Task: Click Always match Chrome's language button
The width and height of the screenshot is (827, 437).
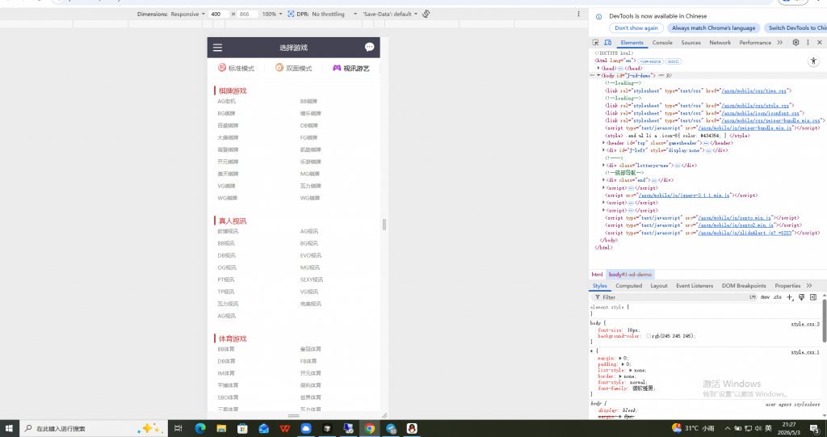Action: click(713, 28)
